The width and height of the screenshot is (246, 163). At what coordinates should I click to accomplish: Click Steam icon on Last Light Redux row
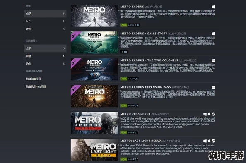[x=213, y=141]
